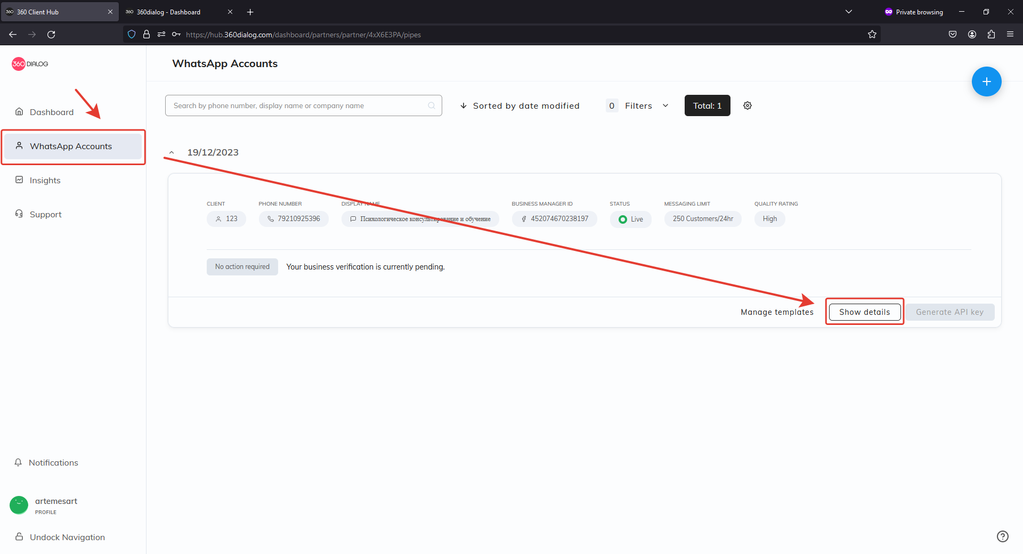This screenshot has width=1023, height=554.
Task: Click the WhatsApp Accounts page heading
Action: (225, 63)
